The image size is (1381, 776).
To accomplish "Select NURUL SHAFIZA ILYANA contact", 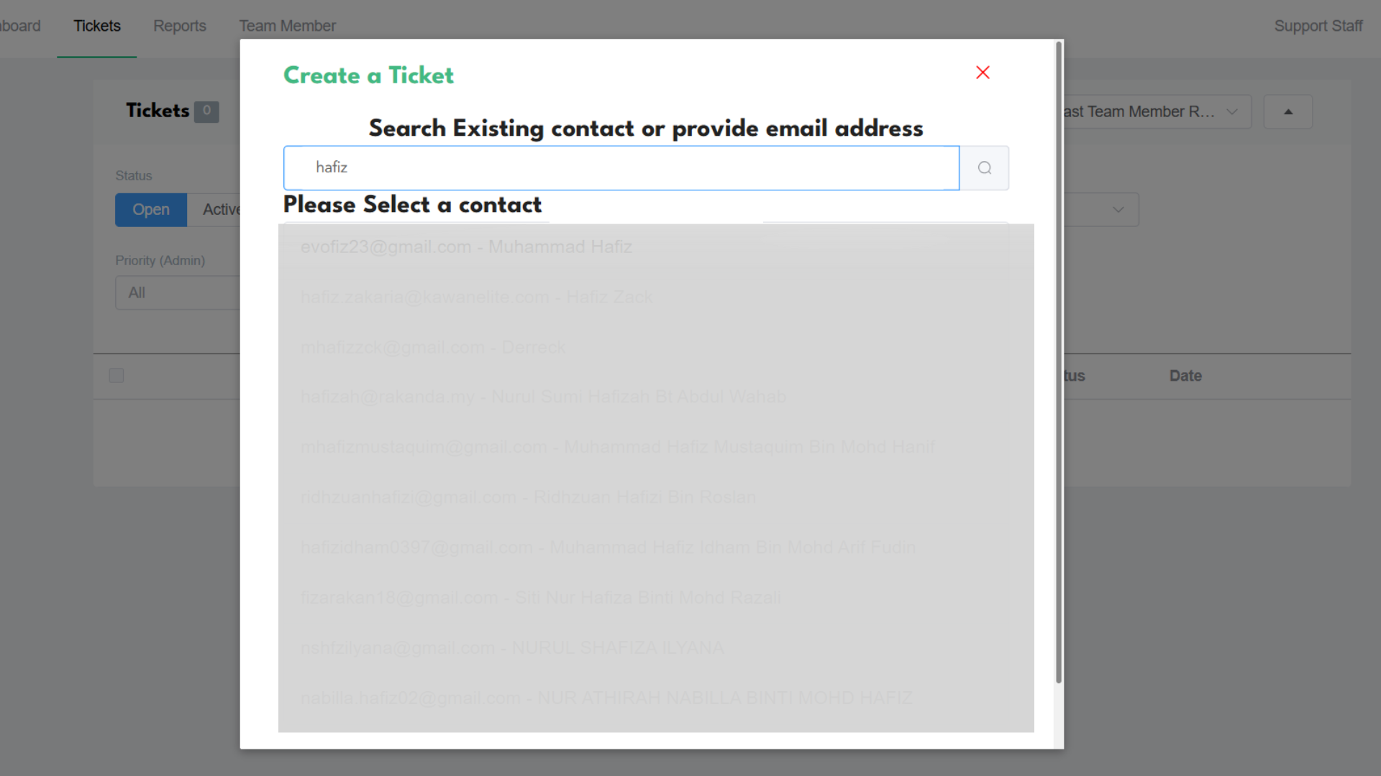I will click(x=512, y=648).
